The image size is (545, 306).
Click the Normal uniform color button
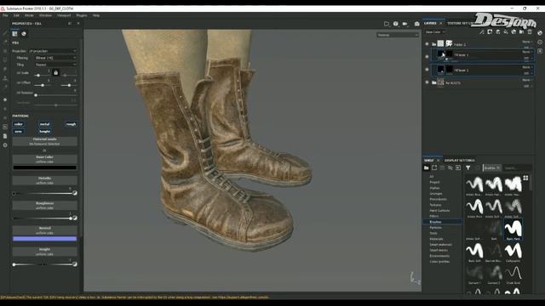pyautogui.click(x=45, y=230)
